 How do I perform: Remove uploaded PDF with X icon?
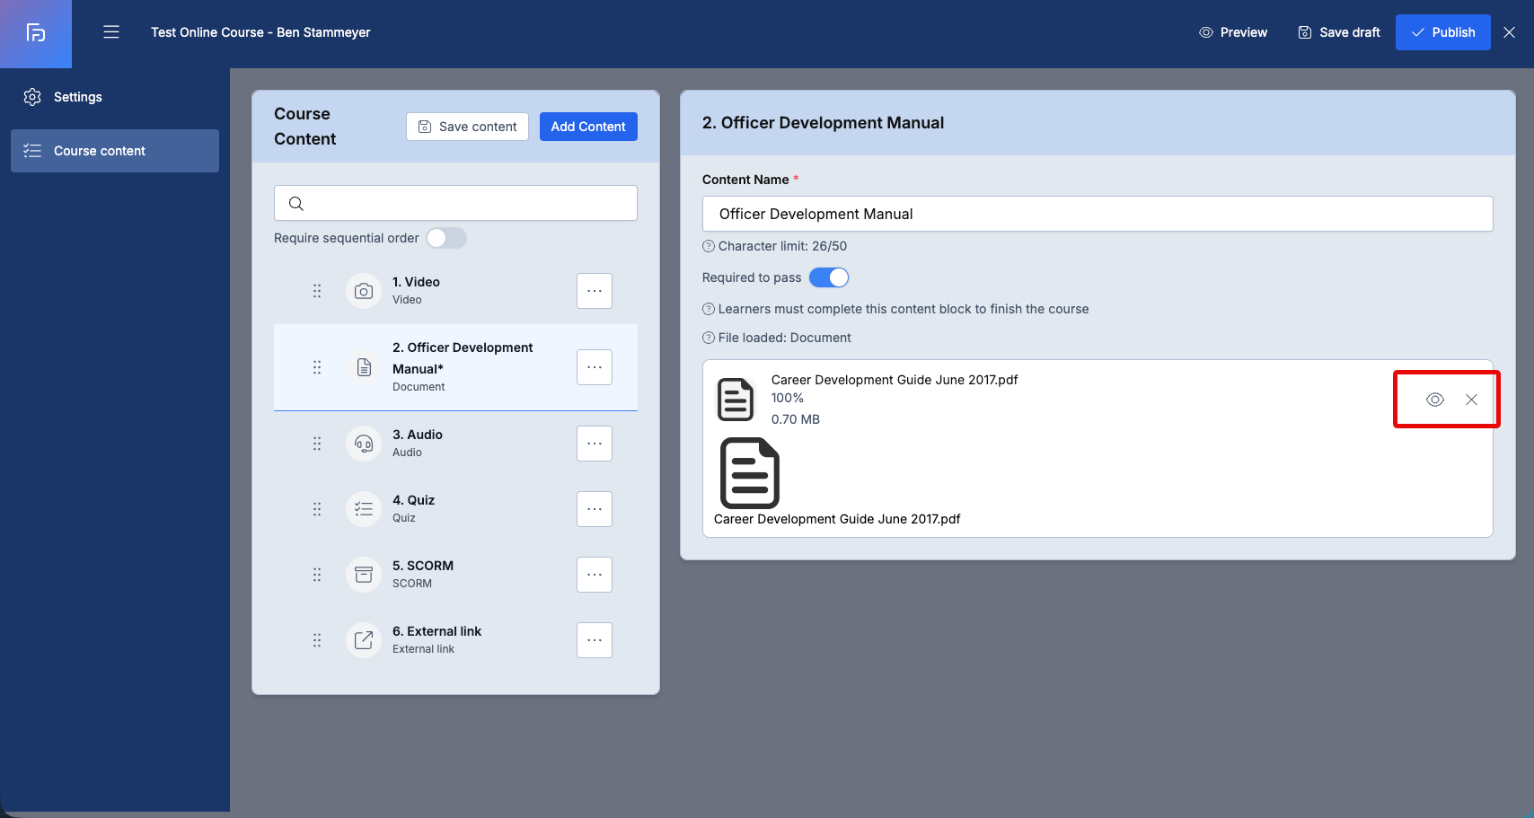tap(1471, 400)
